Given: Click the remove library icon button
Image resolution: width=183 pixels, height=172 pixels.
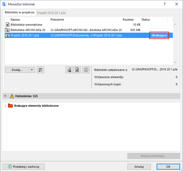Looking at the screenshot, I should [x=40, y=70].
